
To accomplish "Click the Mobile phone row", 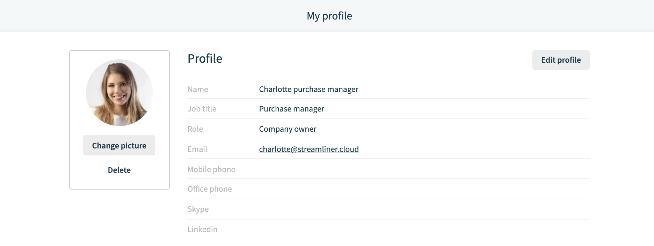I will click(388, 169).
